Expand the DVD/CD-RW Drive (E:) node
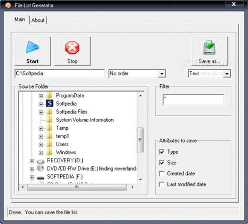The width and height of the screenshot is (248, 224). 32,169
